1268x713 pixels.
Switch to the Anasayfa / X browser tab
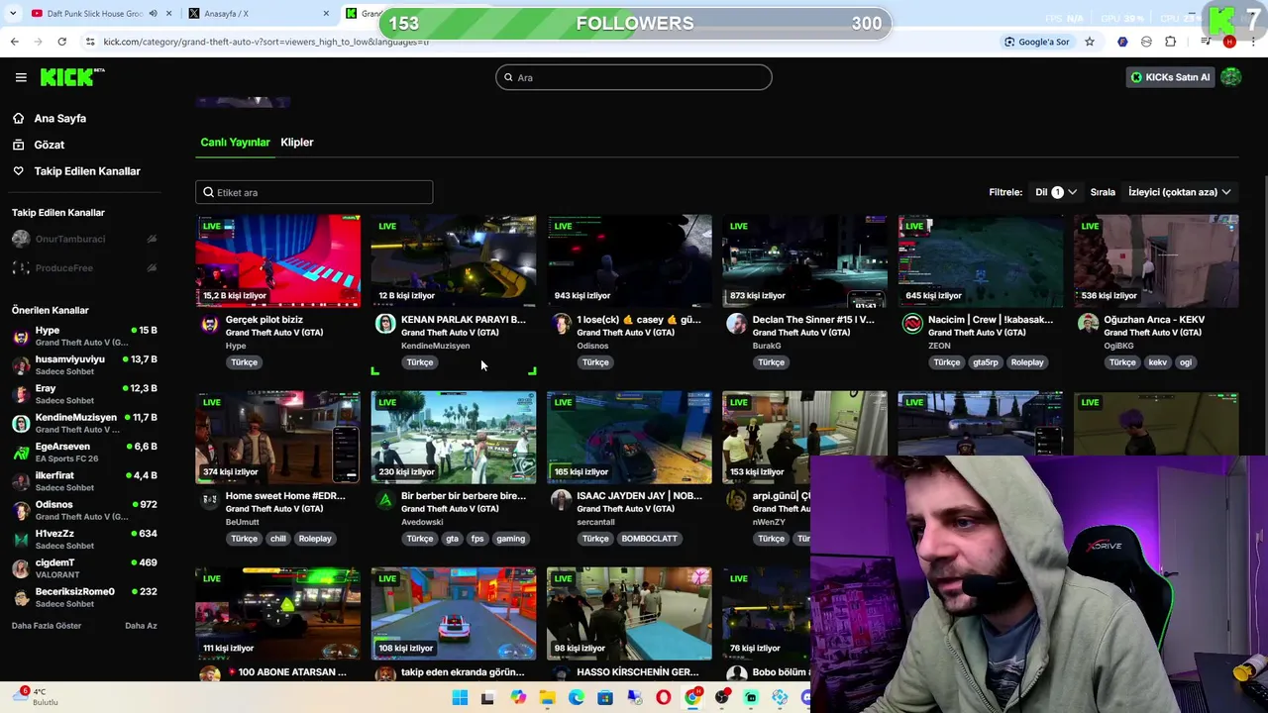tap(258, 14)
